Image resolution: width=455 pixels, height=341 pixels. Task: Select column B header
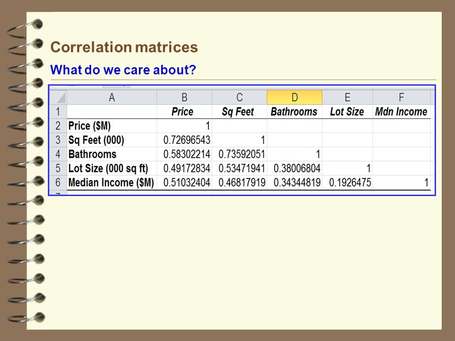click(184, 97)
